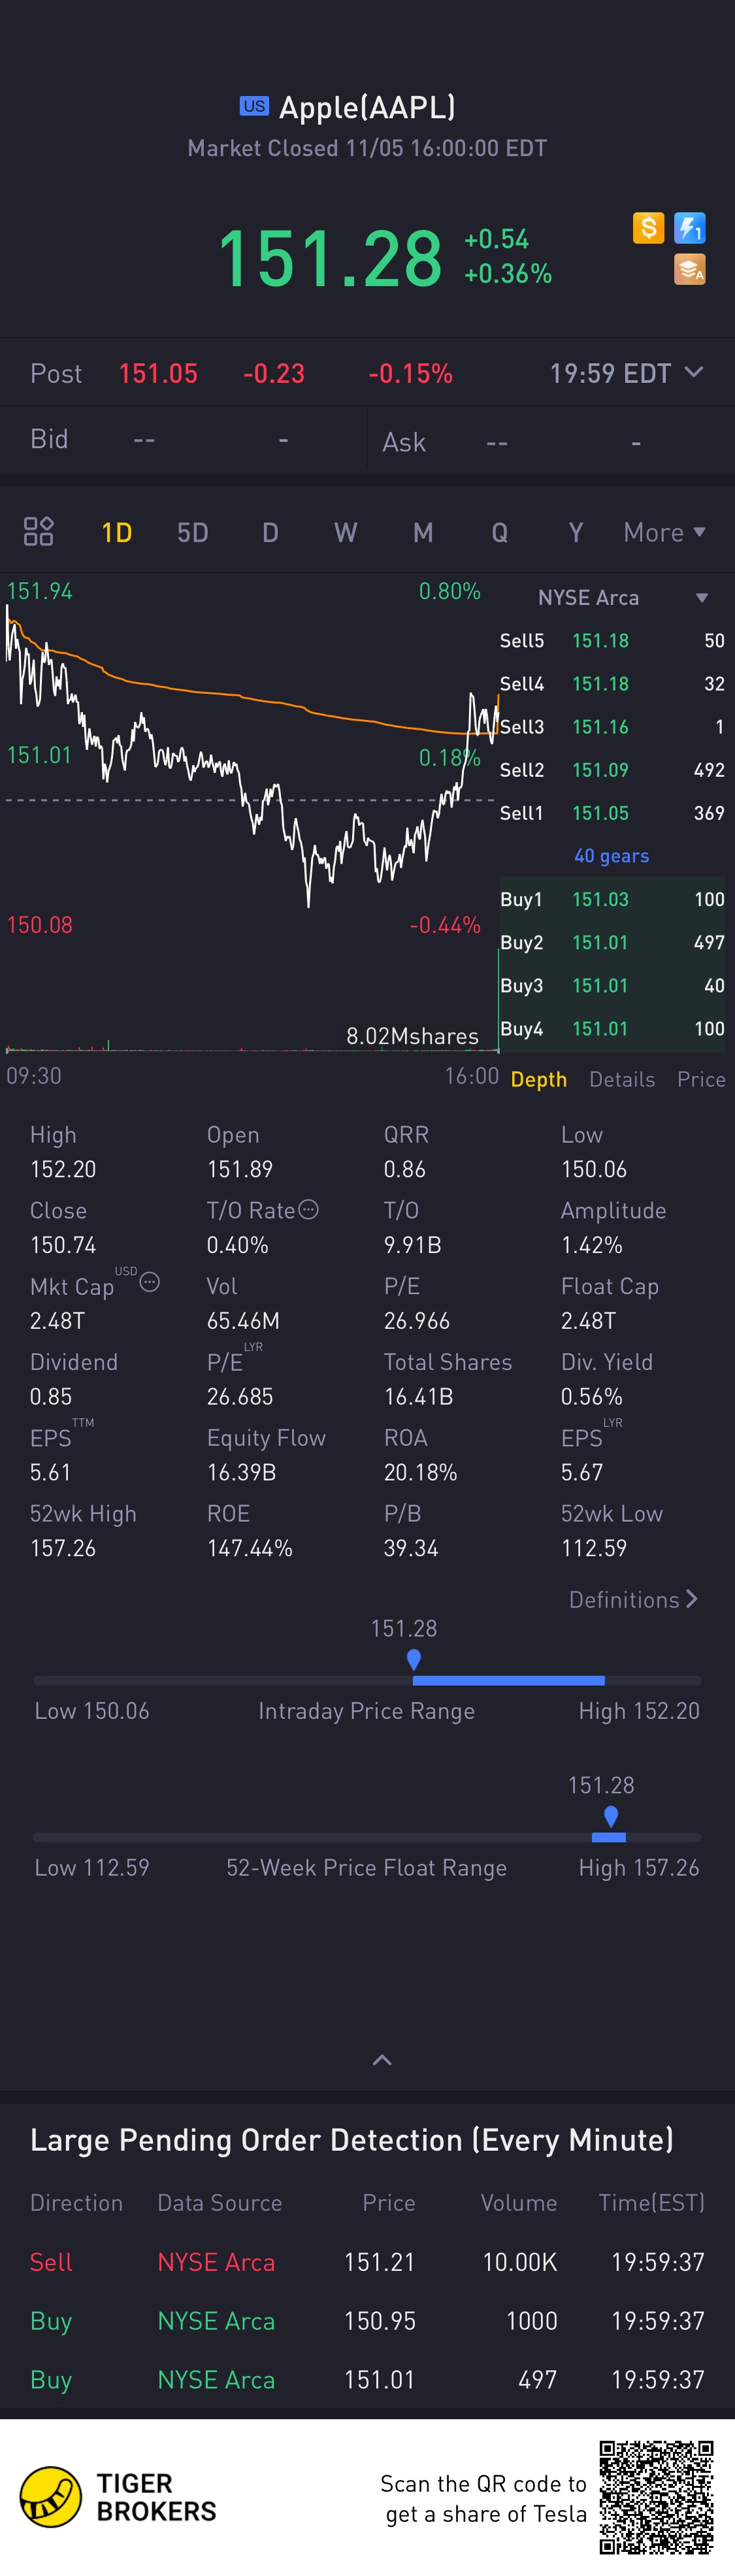This screenshot has height=2576, width=735.
Task: Open the More timeframes dropdown
Action: (x=665, y=532)
